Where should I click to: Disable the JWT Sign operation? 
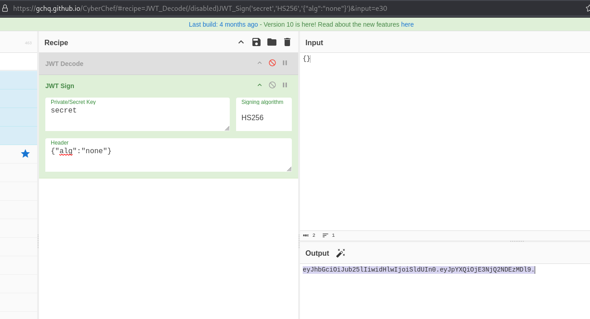pyautogui.click(x=272, y=85)
